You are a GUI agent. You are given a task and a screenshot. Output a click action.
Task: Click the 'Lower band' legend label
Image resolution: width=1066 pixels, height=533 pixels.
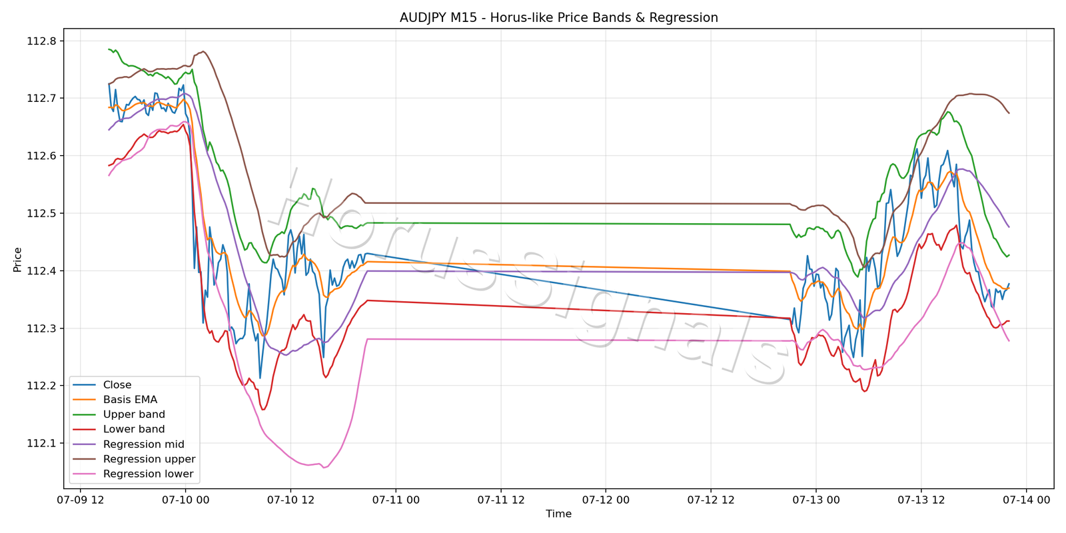coord(134,430)
